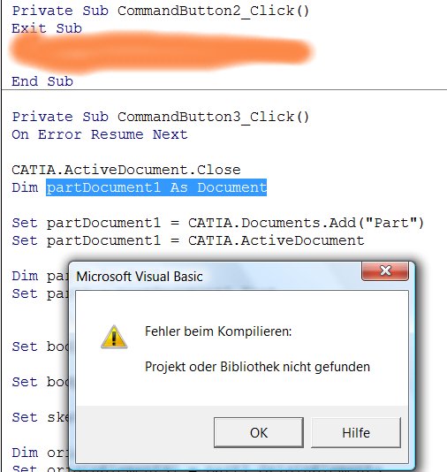Viewport: 447px width, 472px height.
Task: Click the yellow warning triangle icon
Action: (x=114, y=337)
